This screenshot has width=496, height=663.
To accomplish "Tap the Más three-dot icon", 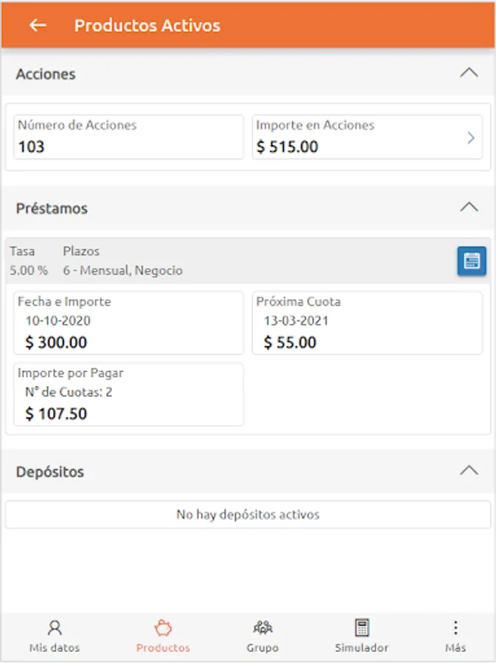I will point(455,628).
